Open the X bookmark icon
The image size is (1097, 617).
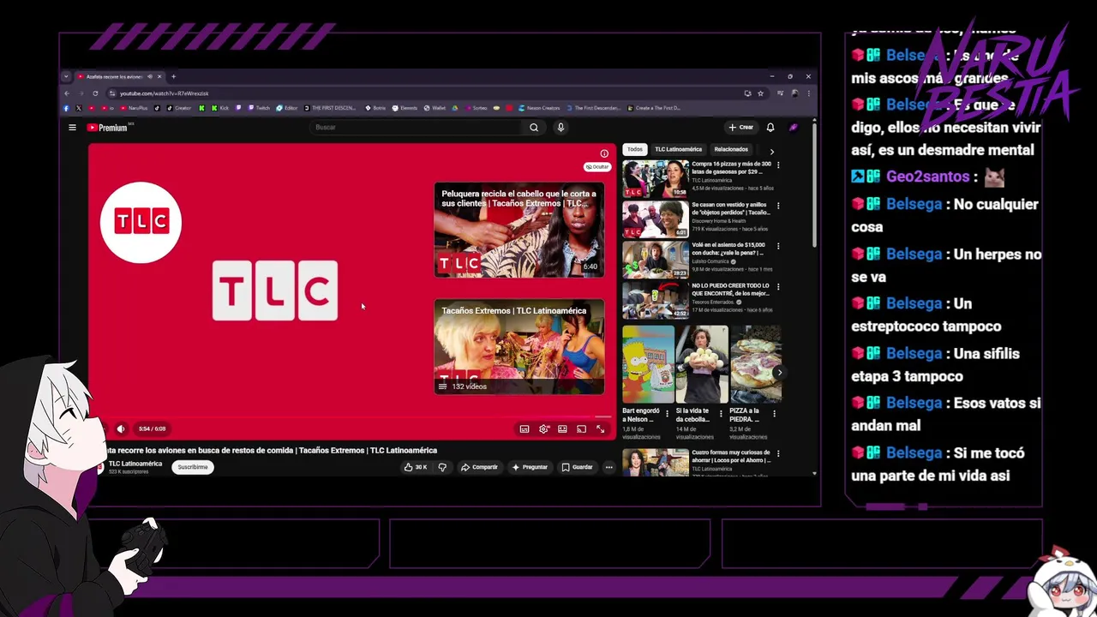tap(79, 108)
